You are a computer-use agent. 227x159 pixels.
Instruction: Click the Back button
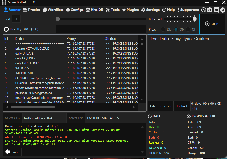[12, 152]
